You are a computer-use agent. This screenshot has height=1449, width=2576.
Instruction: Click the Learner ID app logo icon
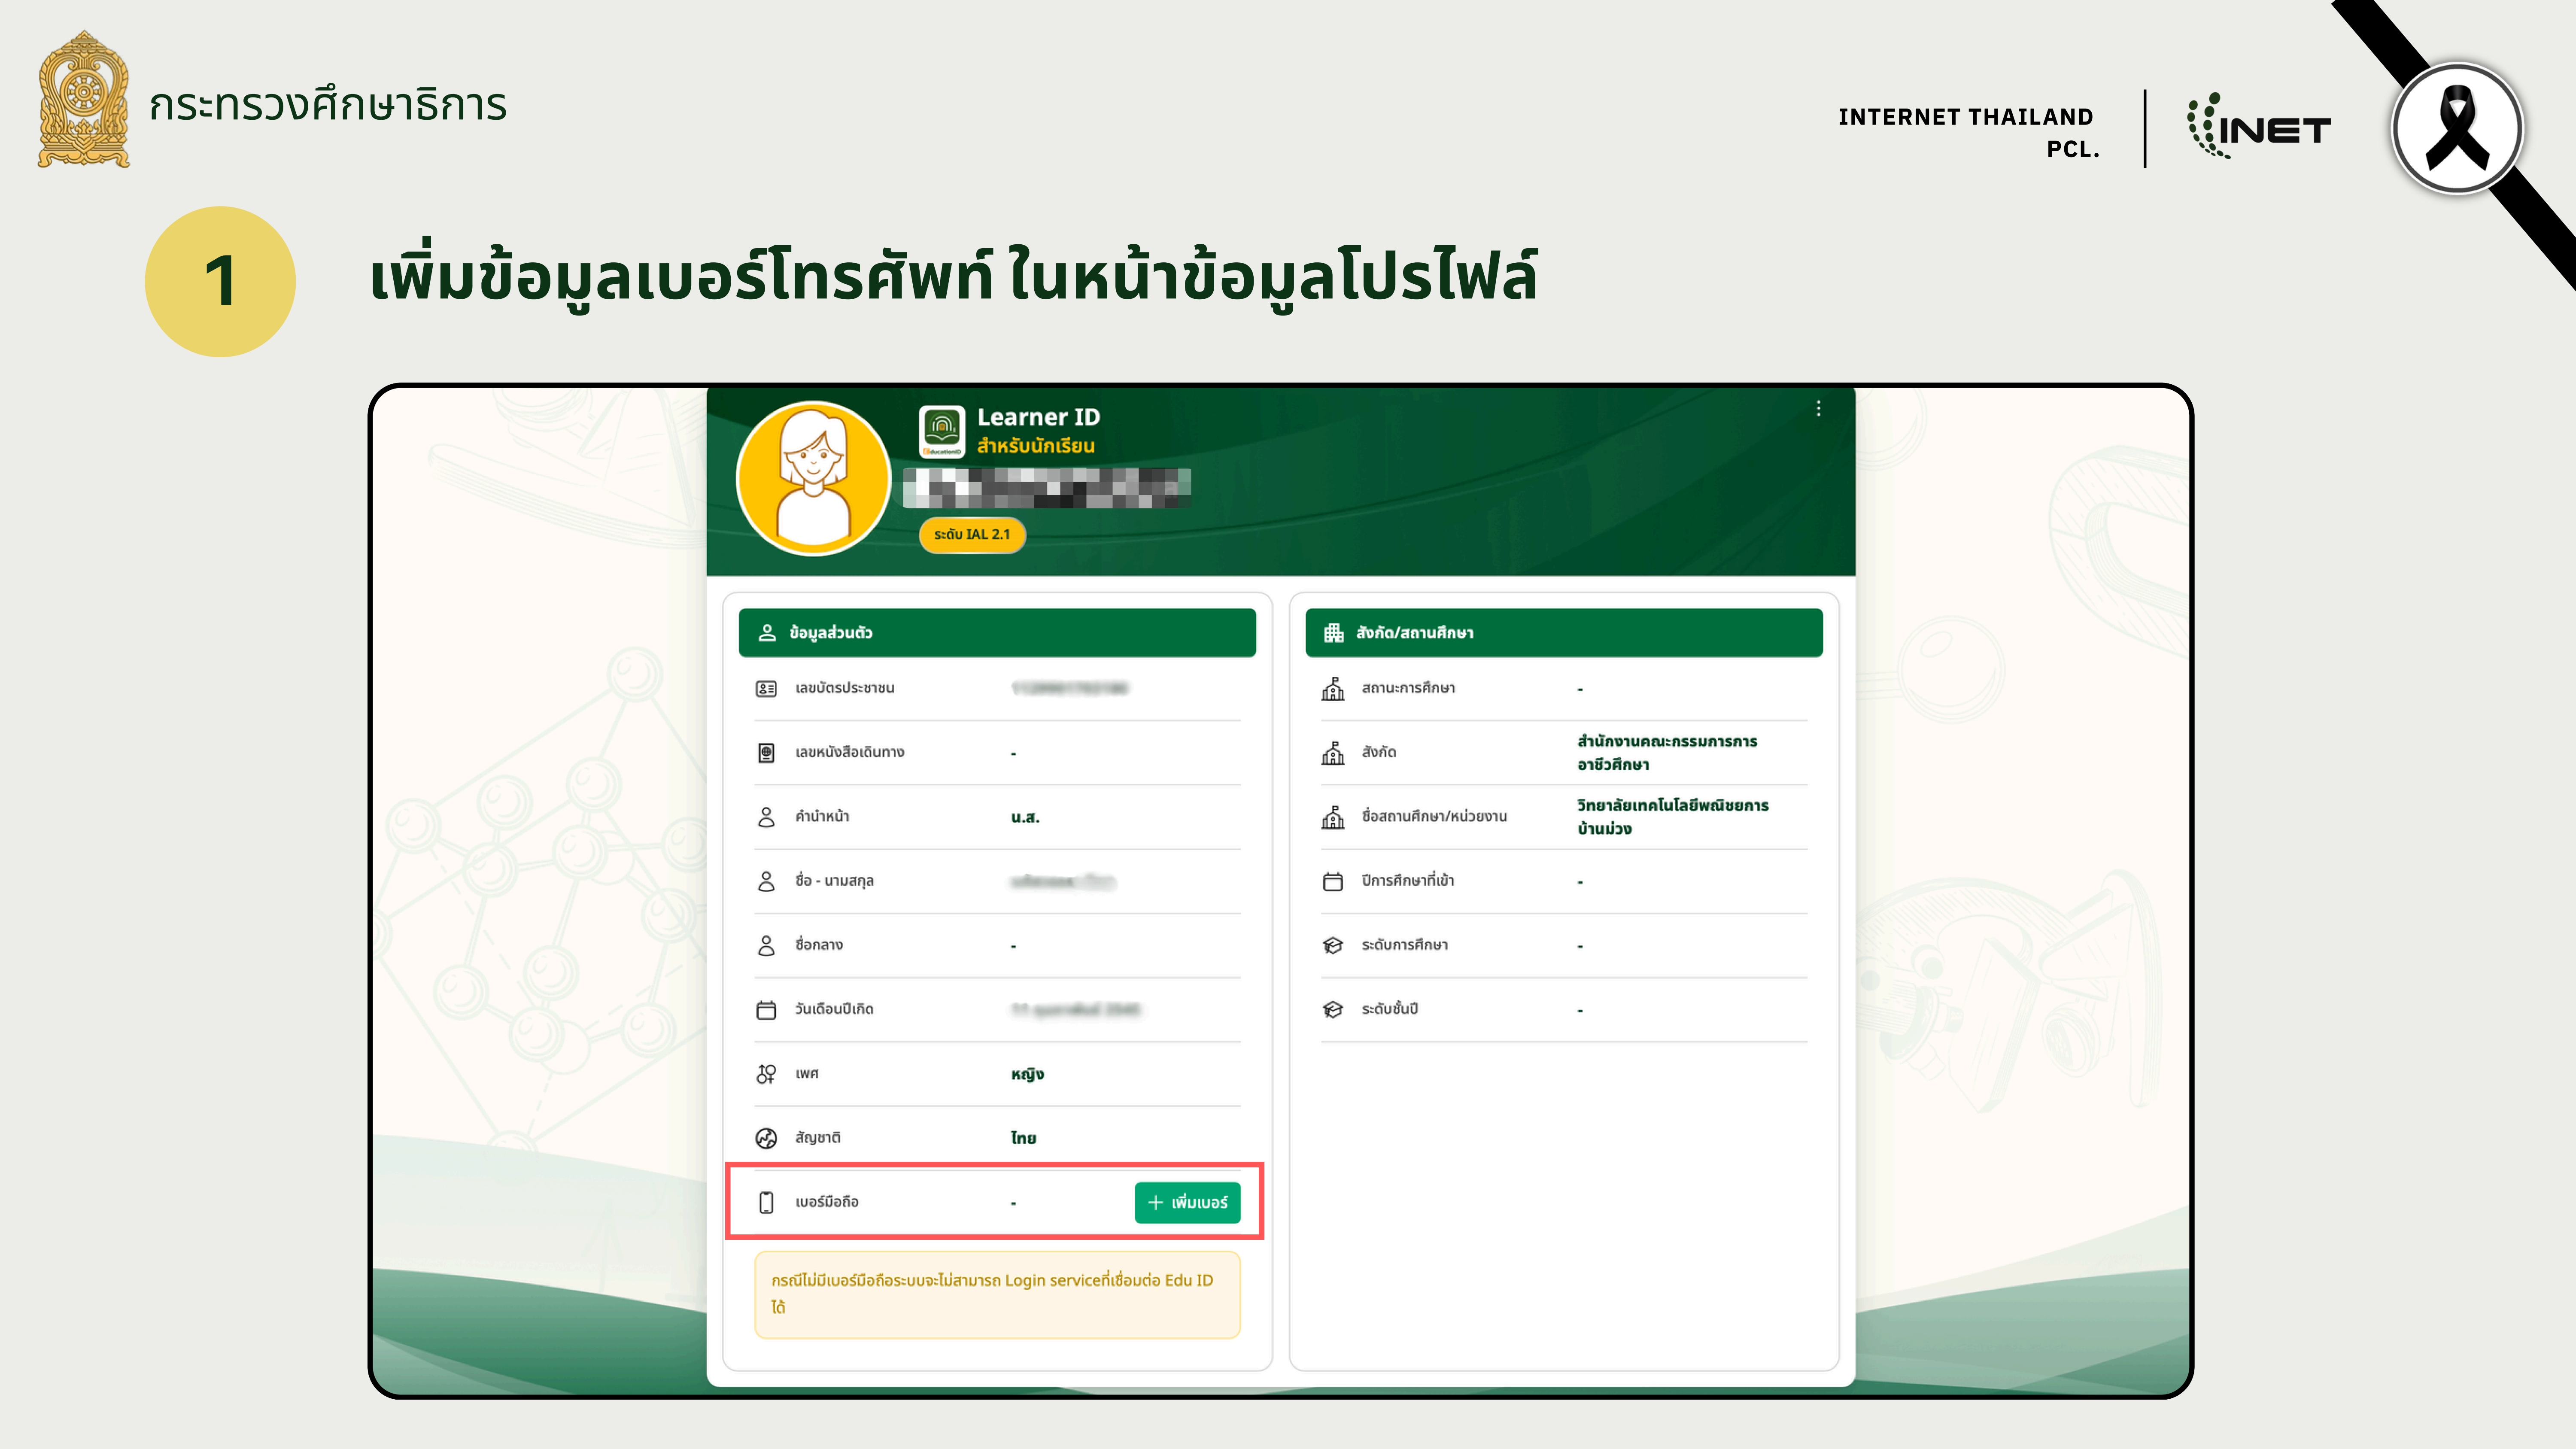[x=941, y=431]
